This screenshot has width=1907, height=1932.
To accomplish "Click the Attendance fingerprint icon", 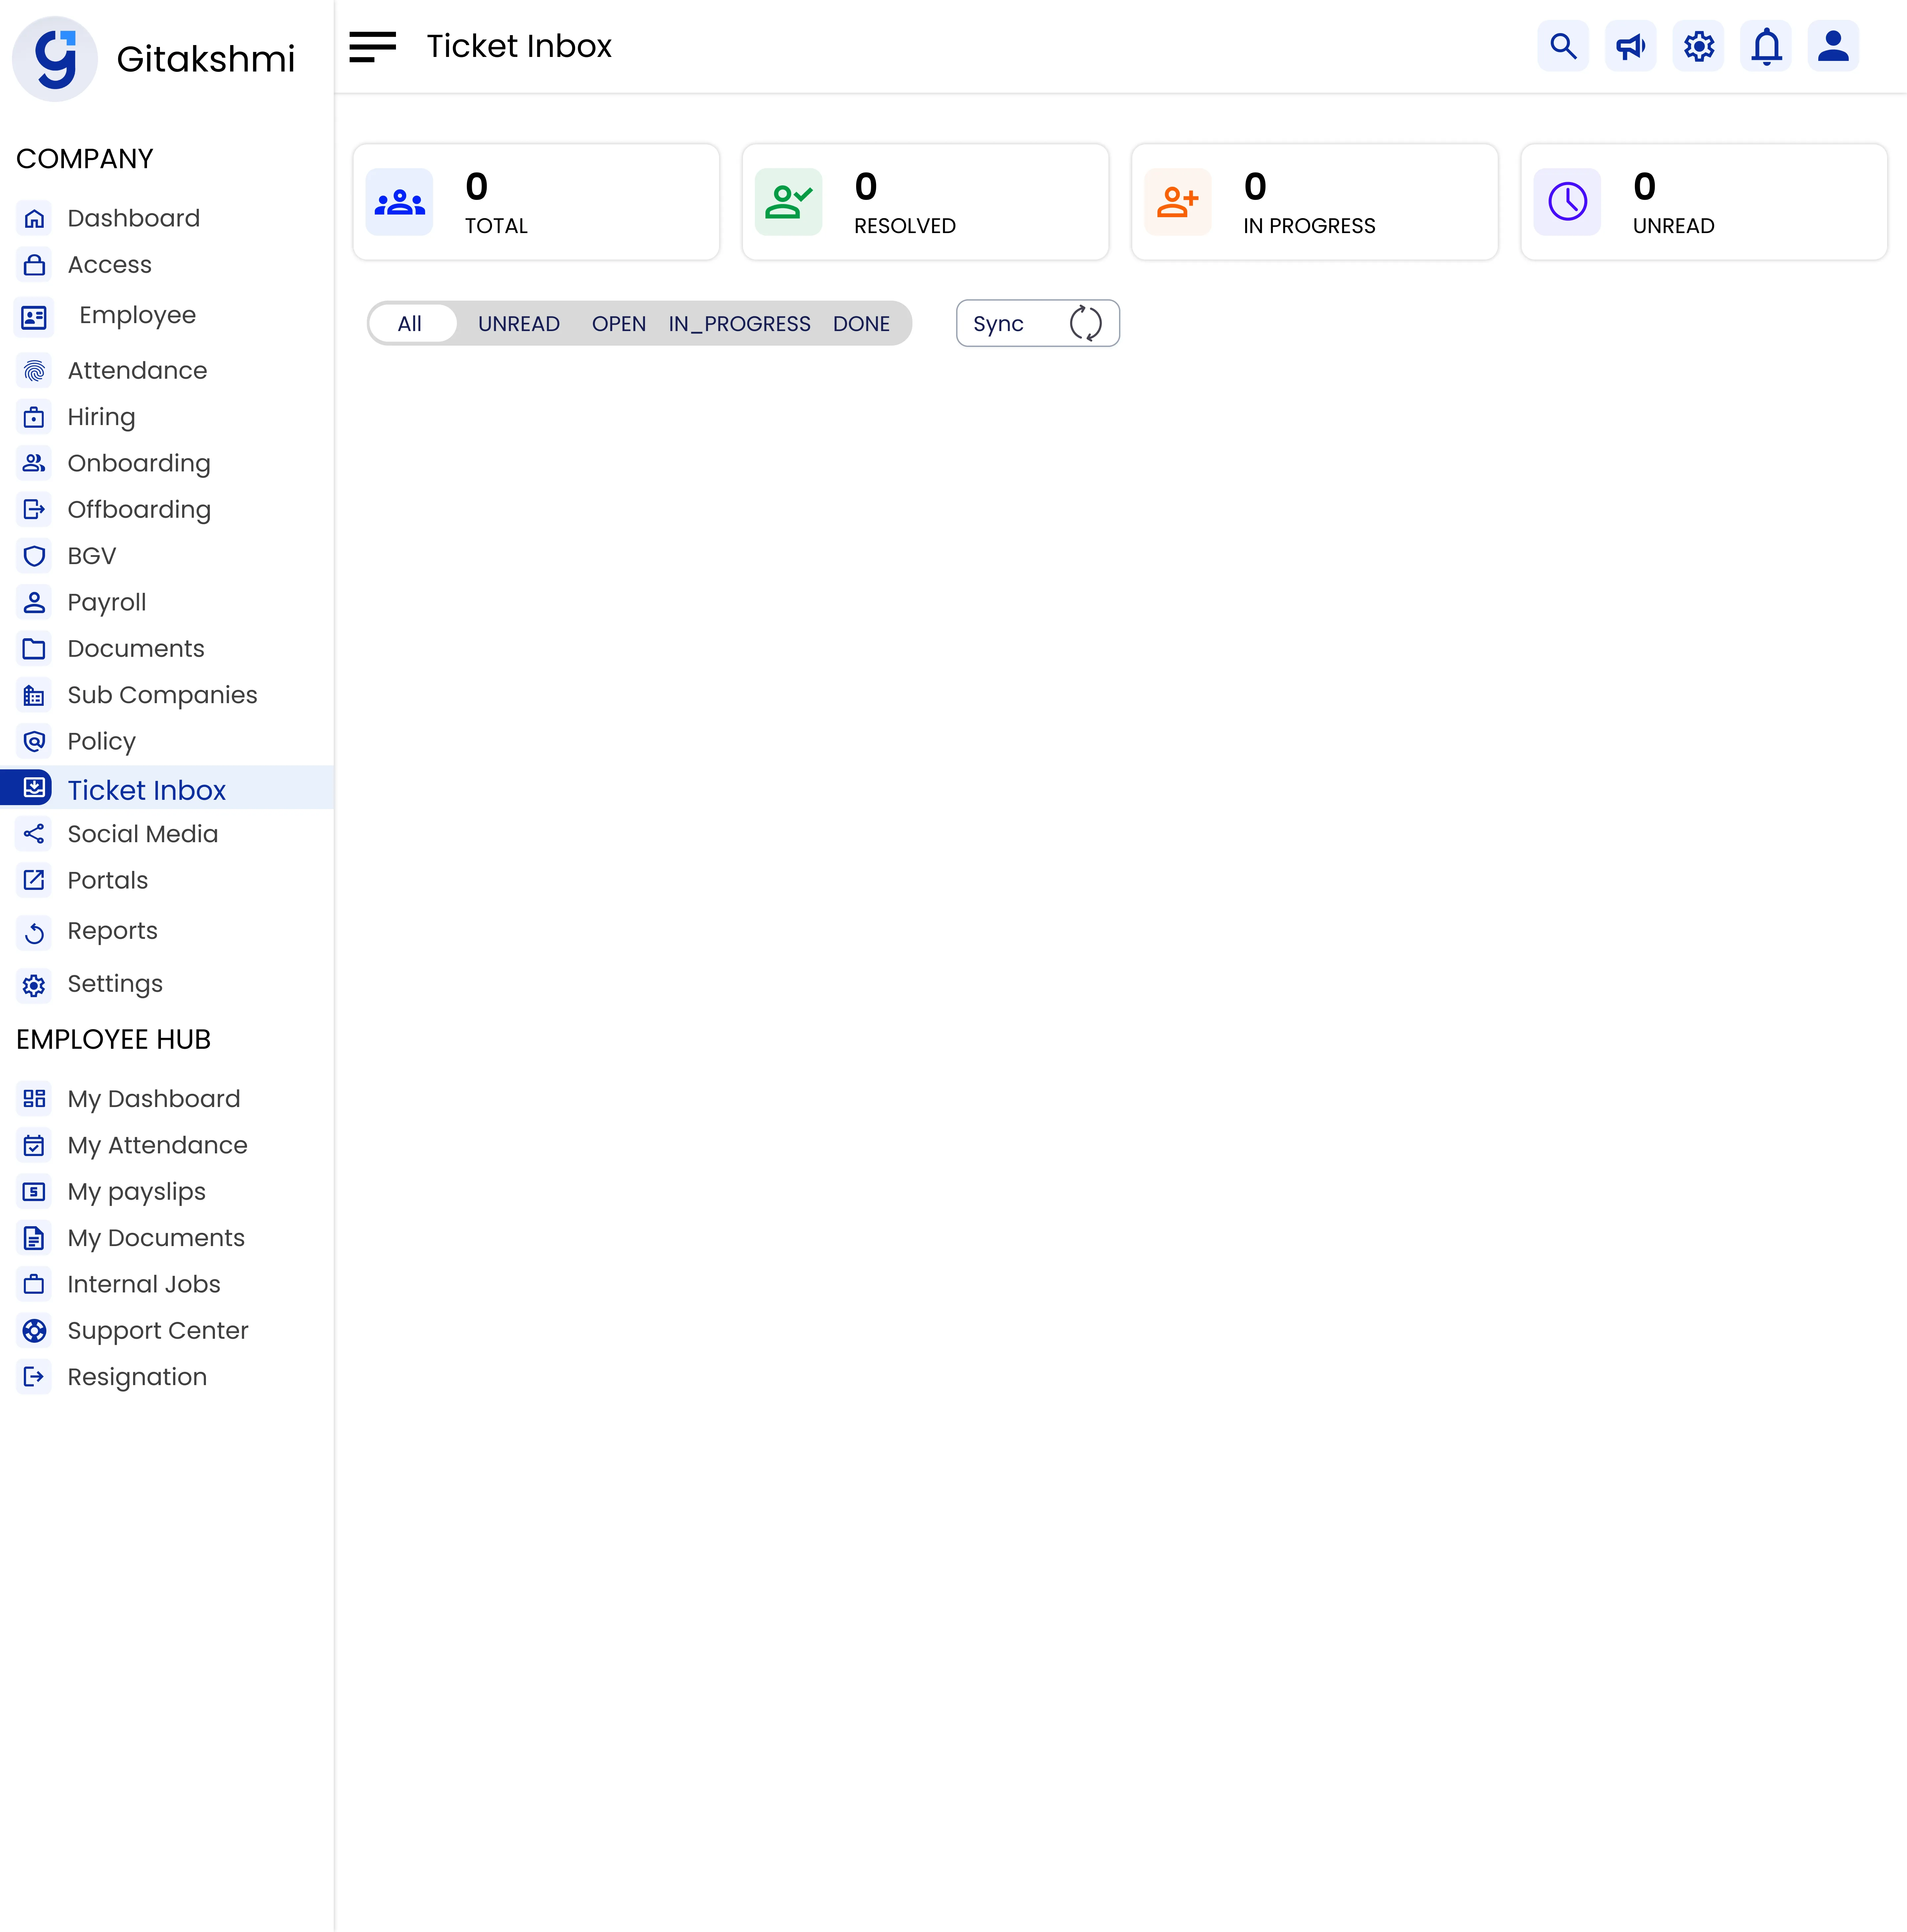I will (x=34, y=371).
